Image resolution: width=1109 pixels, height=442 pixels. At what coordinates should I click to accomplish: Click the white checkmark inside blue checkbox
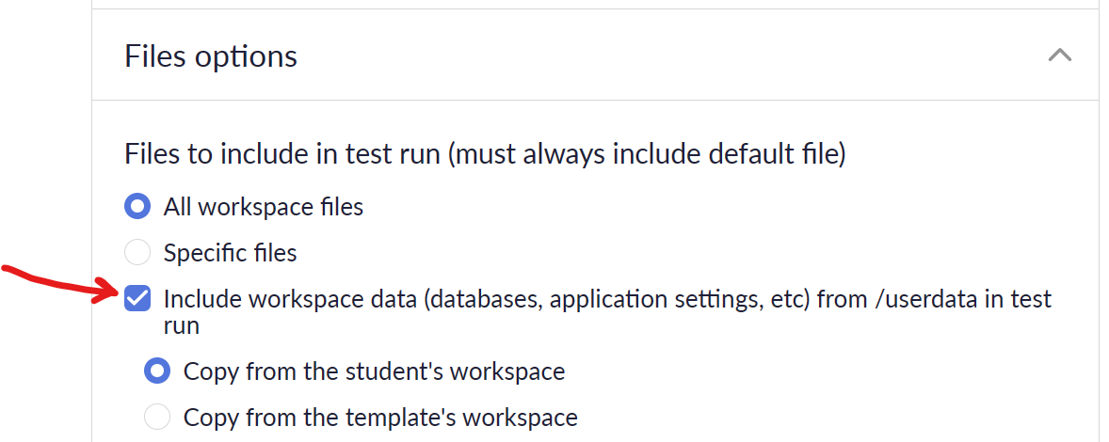click(137, 299)
